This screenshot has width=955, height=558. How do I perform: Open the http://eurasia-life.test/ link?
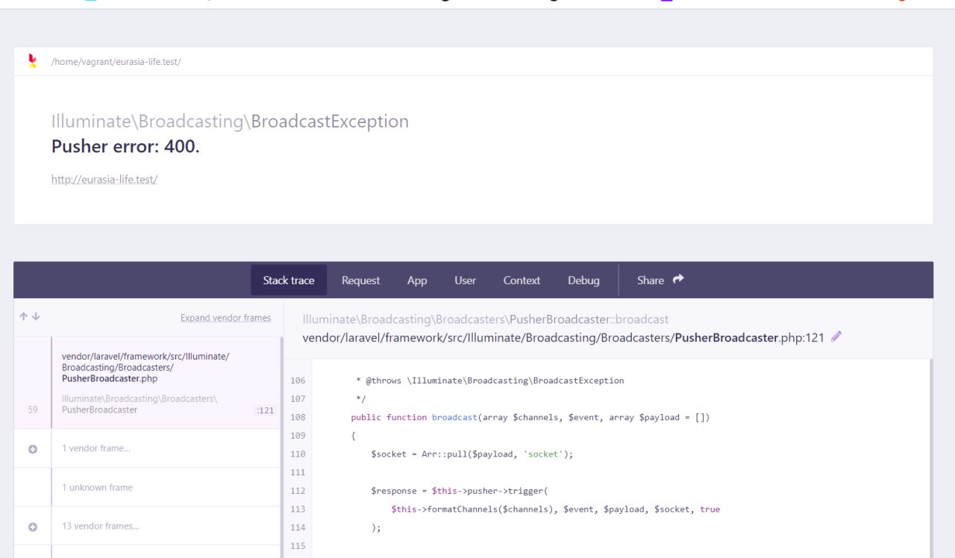tap(104, 179)
